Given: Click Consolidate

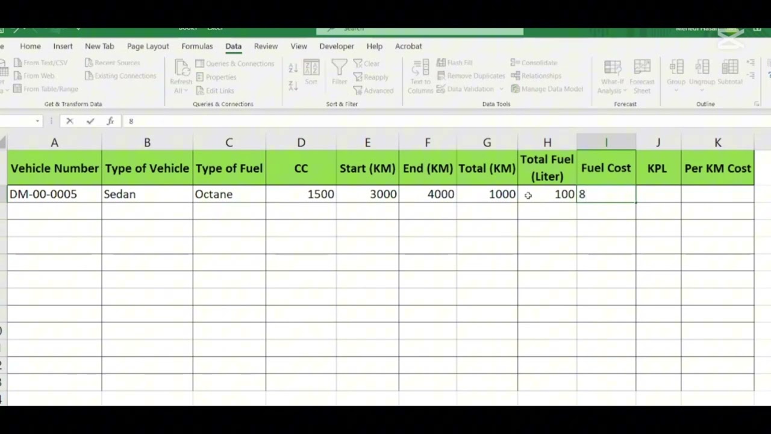Looking at the screenshot, I should 534,63.
